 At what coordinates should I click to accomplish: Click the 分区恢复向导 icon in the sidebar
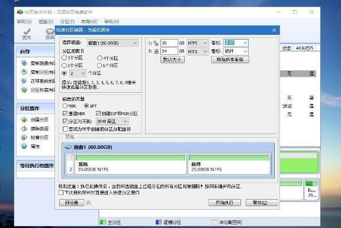coord(24,90)
